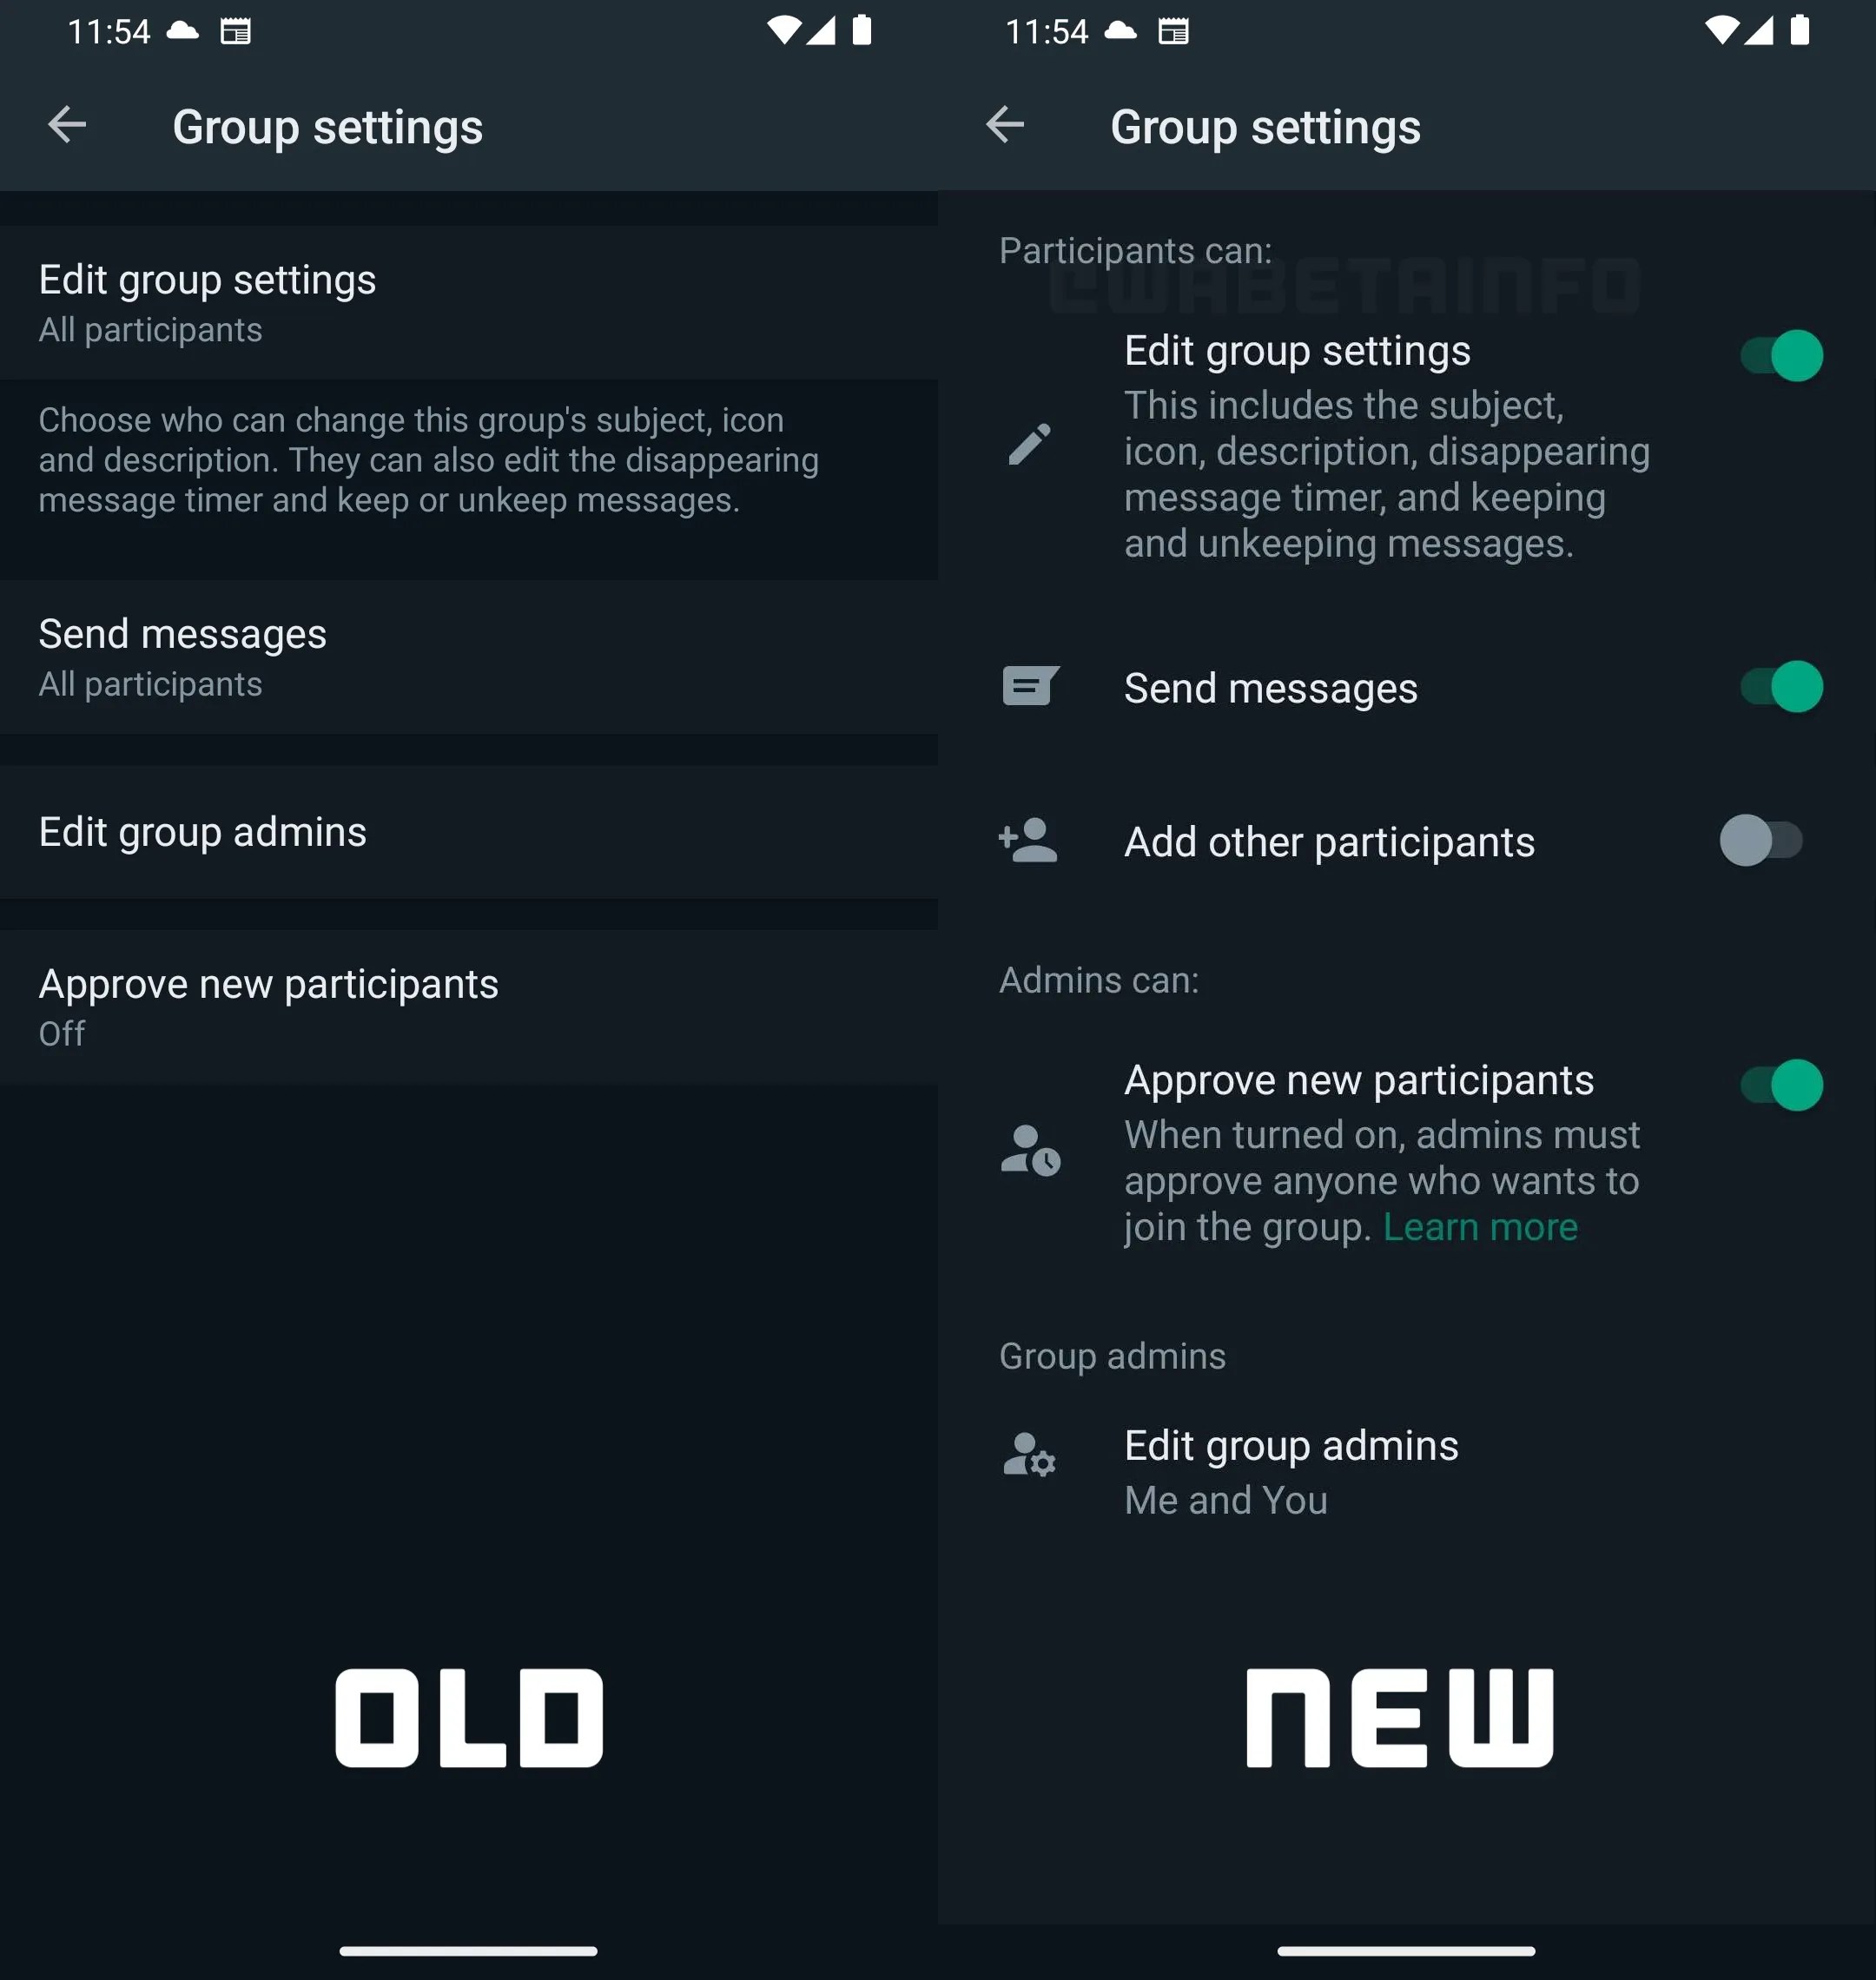This screenshot has width=1876, height=1980.
Task: Click the back arrow on the NEW screen
Action: click(1006, 126)
